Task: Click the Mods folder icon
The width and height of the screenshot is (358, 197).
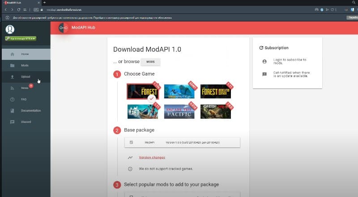Action: click(x=13, y=65)
